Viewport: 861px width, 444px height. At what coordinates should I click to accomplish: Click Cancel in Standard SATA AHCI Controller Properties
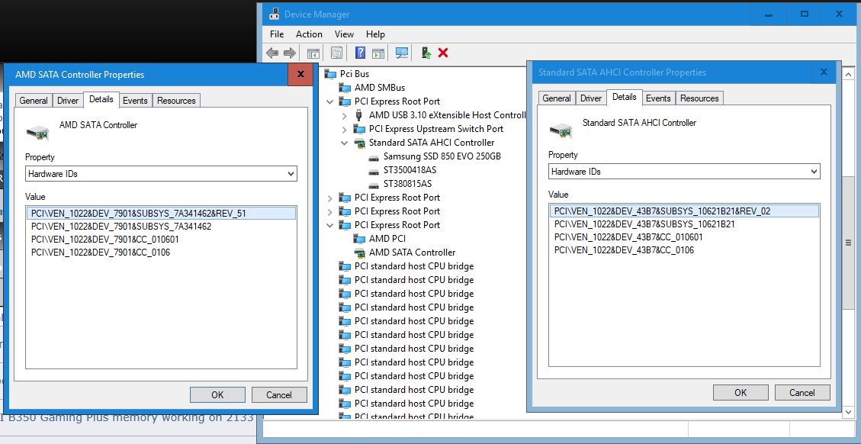(x=802, y=392)
